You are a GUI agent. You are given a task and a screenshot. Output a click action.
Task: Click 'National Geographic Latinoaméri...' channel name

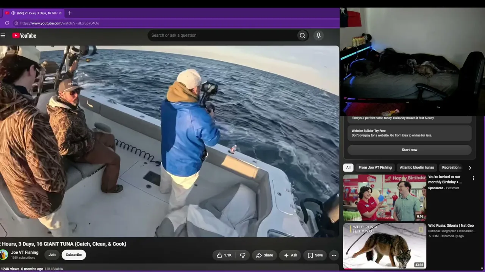[452, 231]
